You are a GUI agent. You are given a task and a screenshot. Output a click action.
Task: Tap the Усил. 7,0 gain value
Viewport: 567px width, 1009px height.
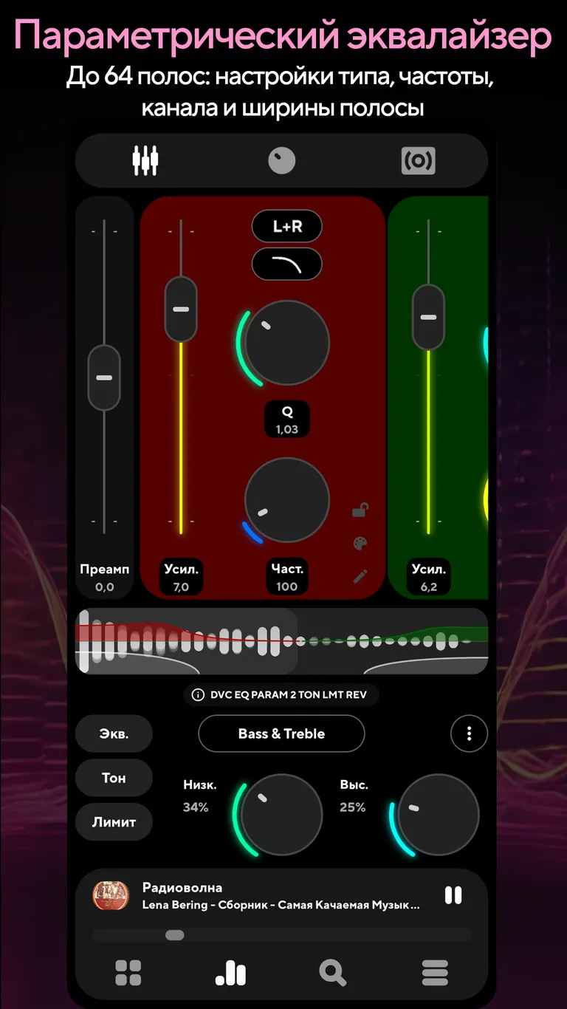pos(181,578)
